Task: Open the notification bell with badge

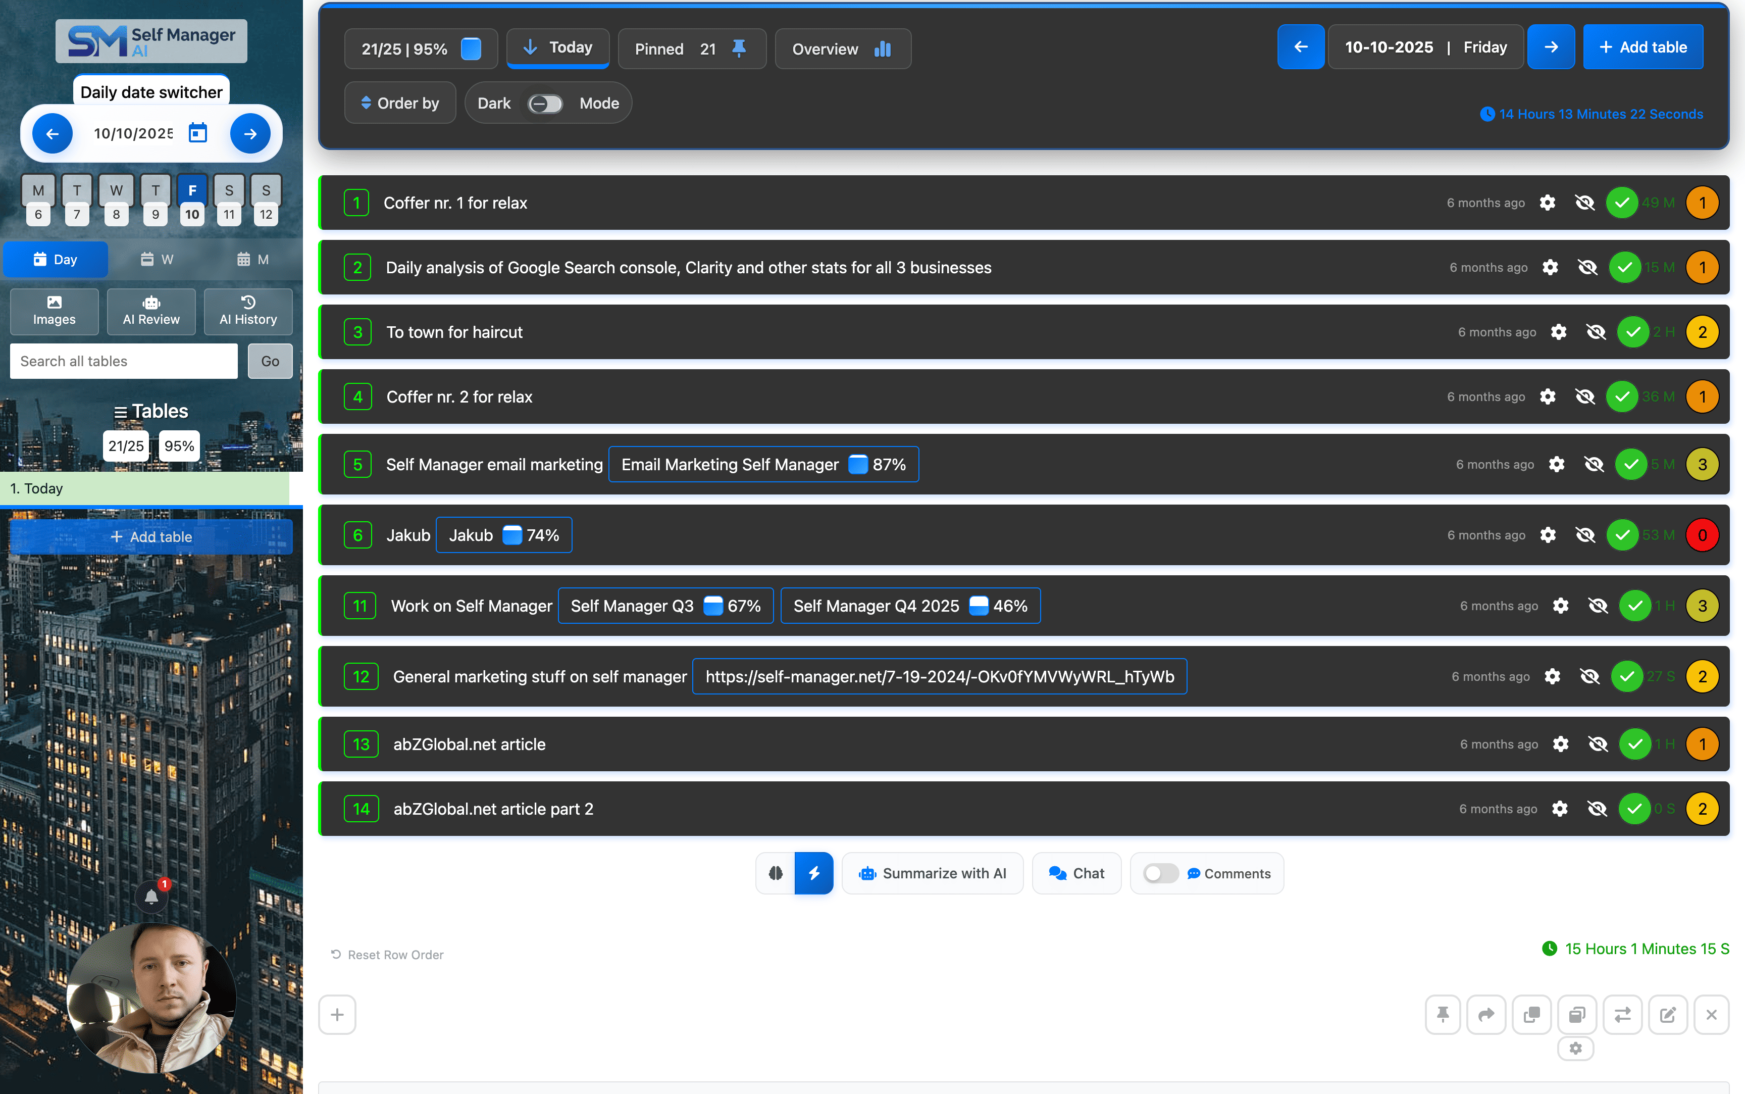Action: pyautogui.click(x=150, y=897)
